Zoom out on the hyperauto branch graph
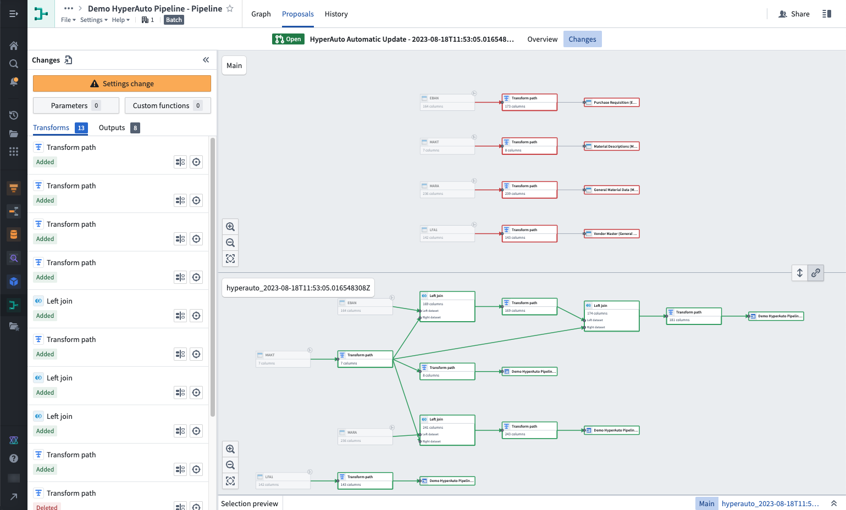This screenshot has width=846, height=510. point(230,465)
